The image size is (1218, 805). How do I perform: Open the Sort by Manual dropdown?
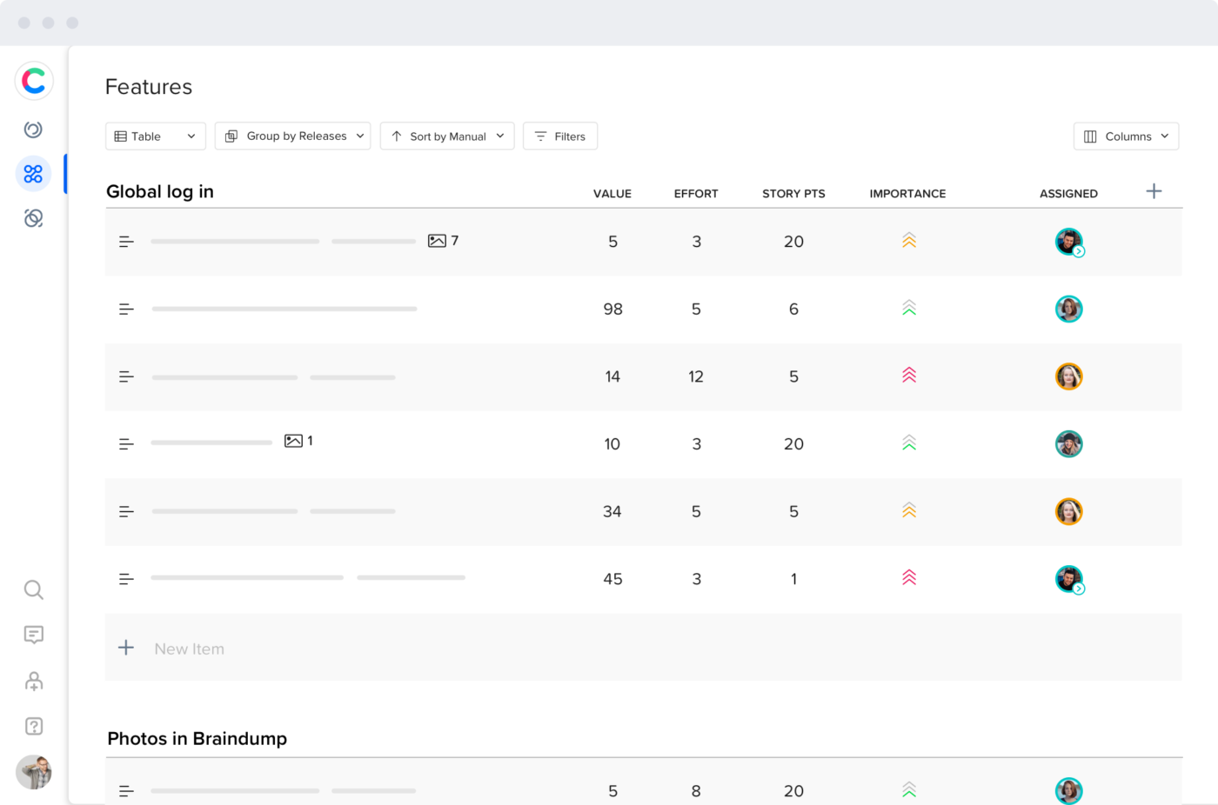click(447, 136)
